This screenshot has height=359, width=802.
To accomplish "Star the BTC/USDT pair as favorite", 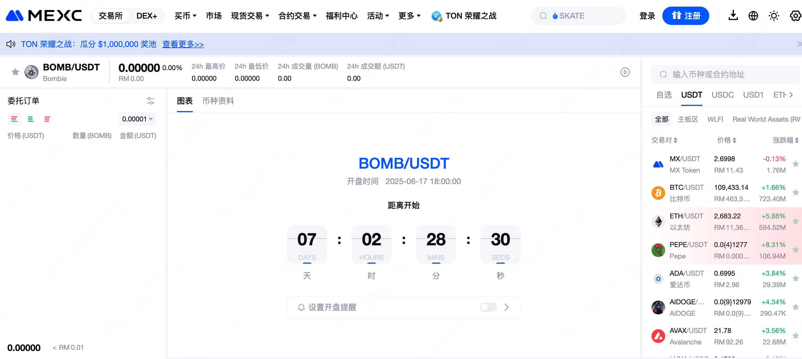I will click(x=795, y=193).
